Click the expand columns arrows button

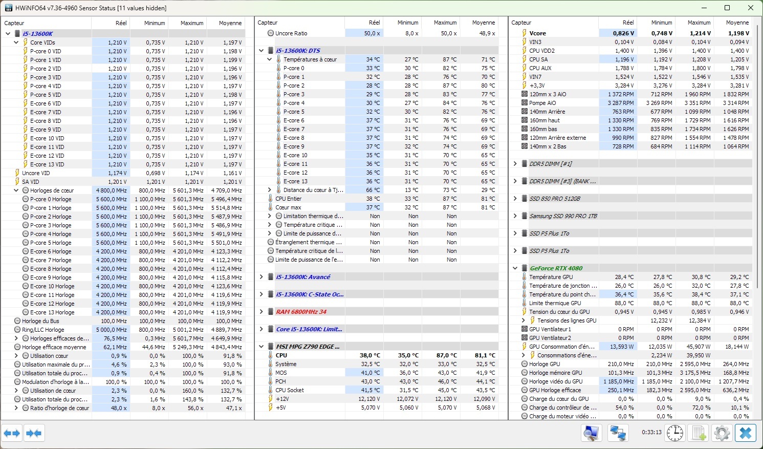[12, 434]
